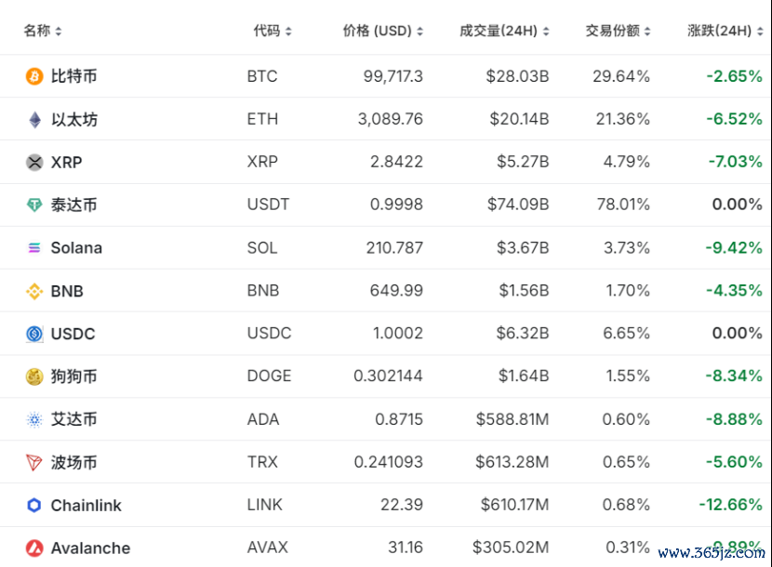This screenshot has width=772, height=567.
Task: Click the USDC blue circle icon
Action: pyautogui.click(x=34, y=334)
